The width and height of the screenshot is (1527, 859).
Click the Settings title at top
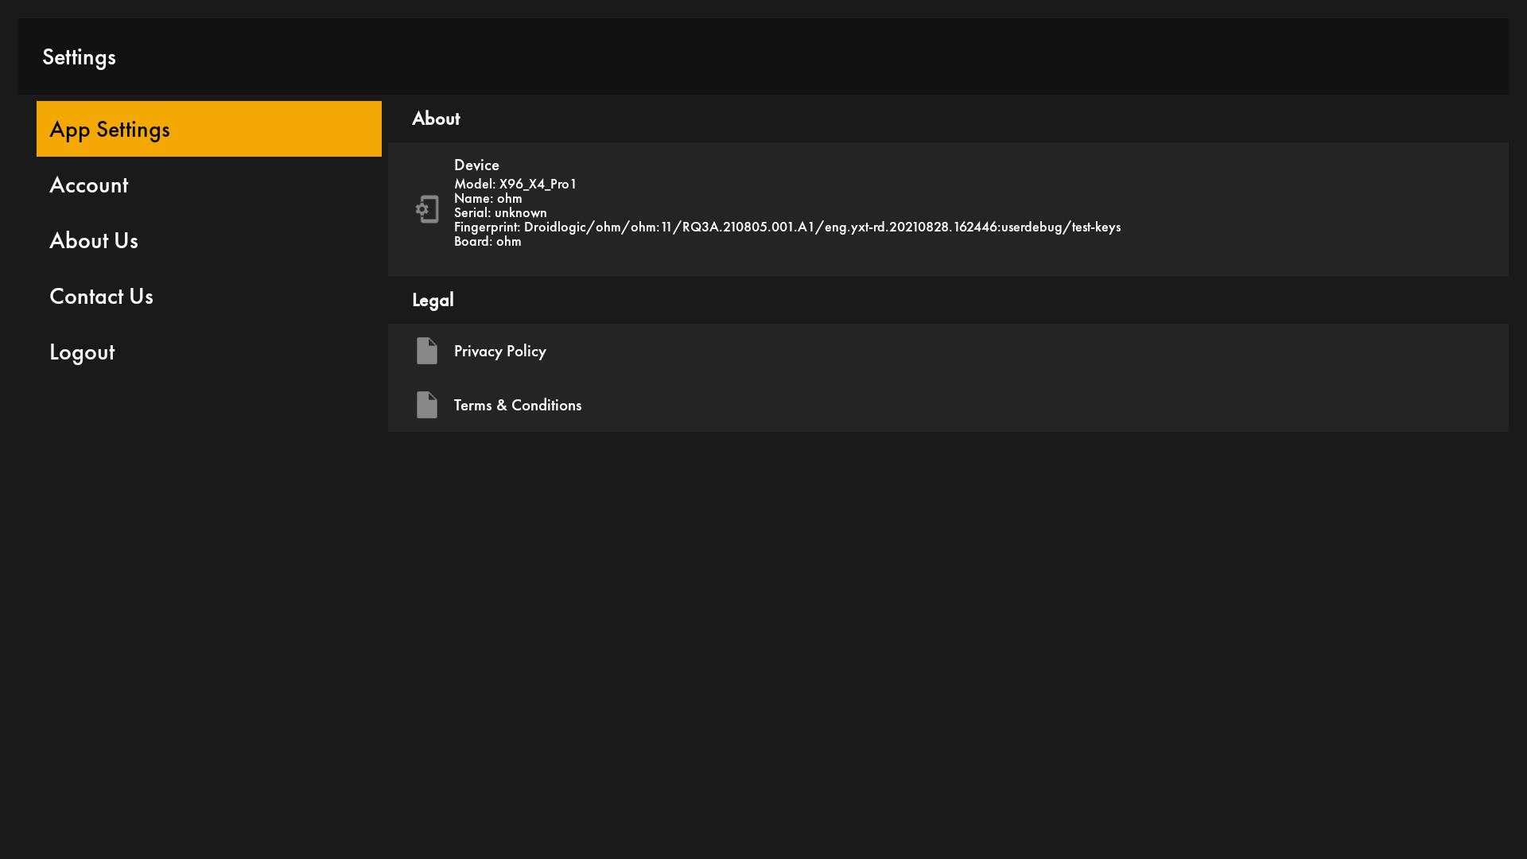tap(79, 57)
